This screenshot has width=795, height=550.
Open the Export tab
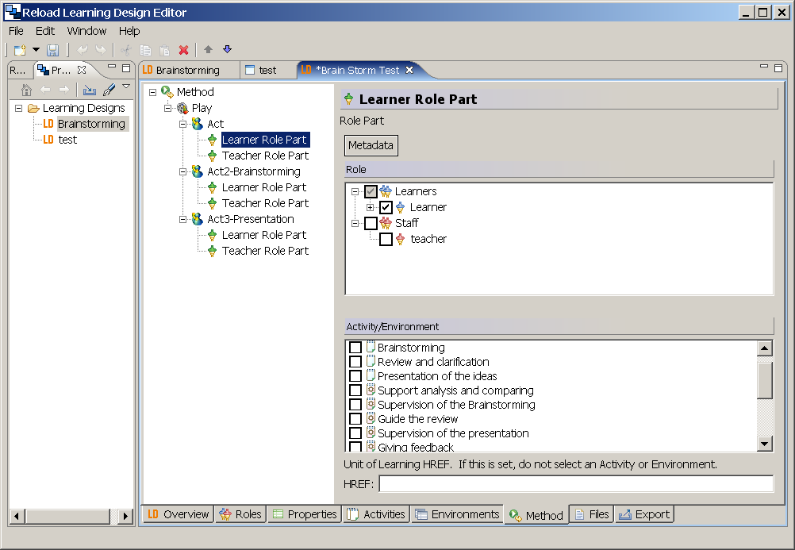tap(644, 514)
